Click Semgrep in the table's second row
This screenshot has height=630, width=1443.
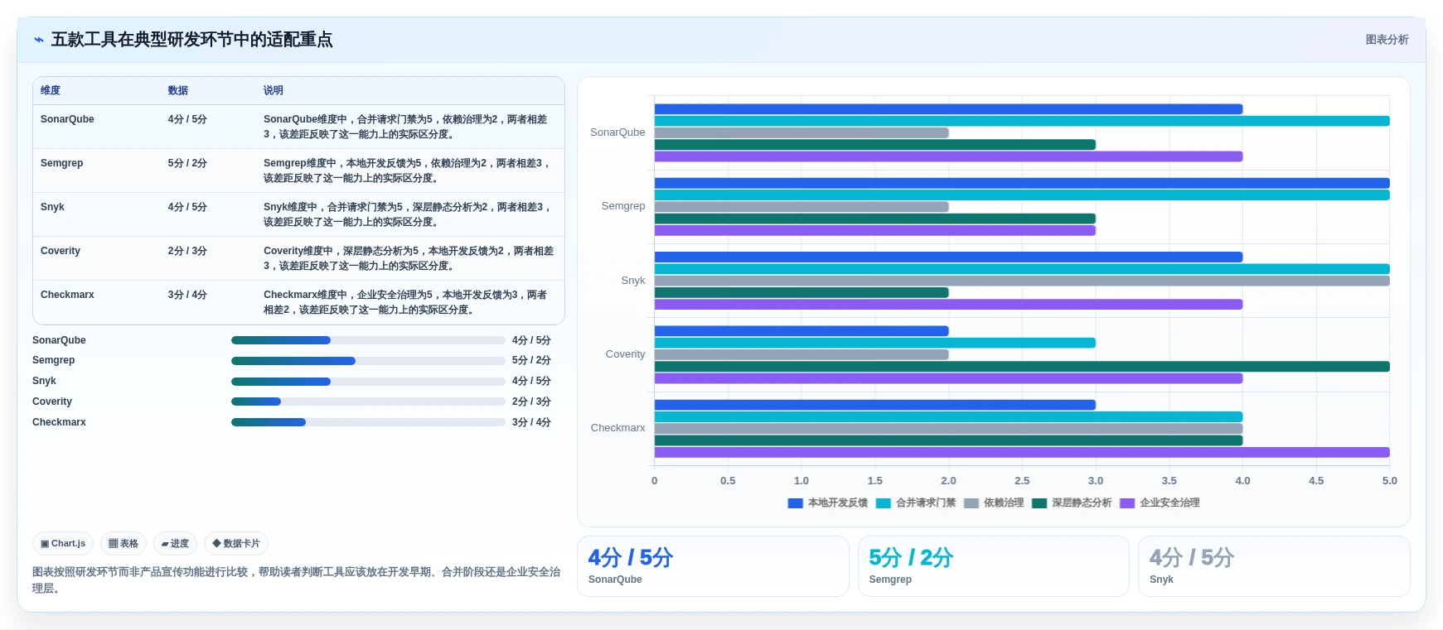click(61, 163)
